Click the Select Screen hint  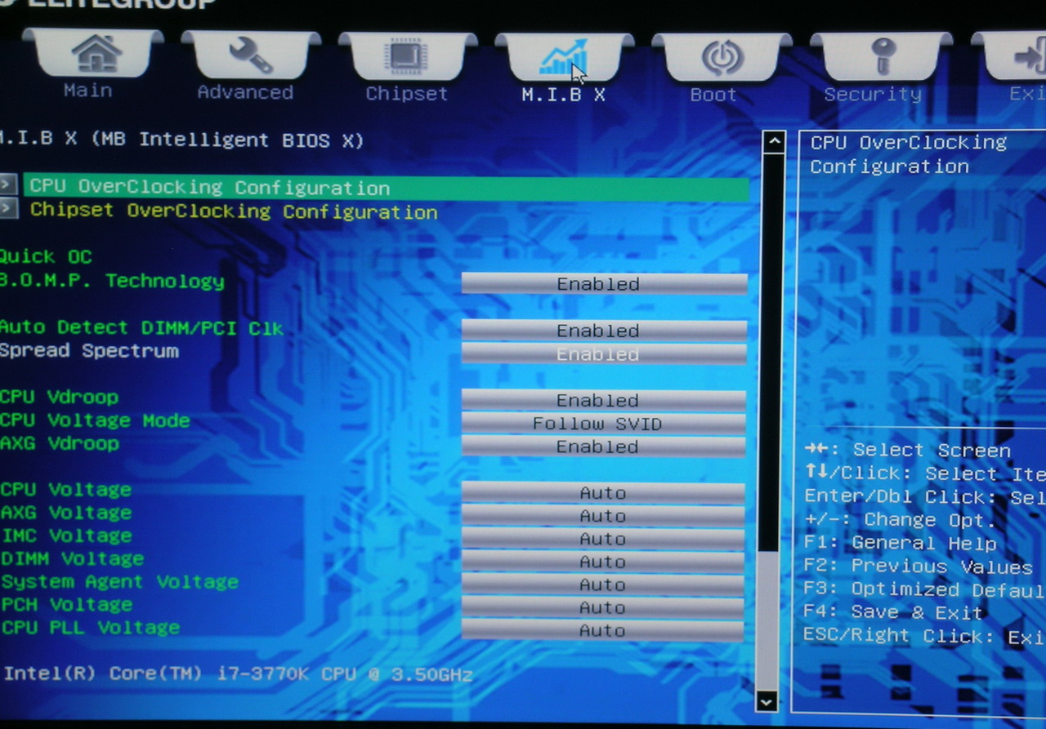908,451
